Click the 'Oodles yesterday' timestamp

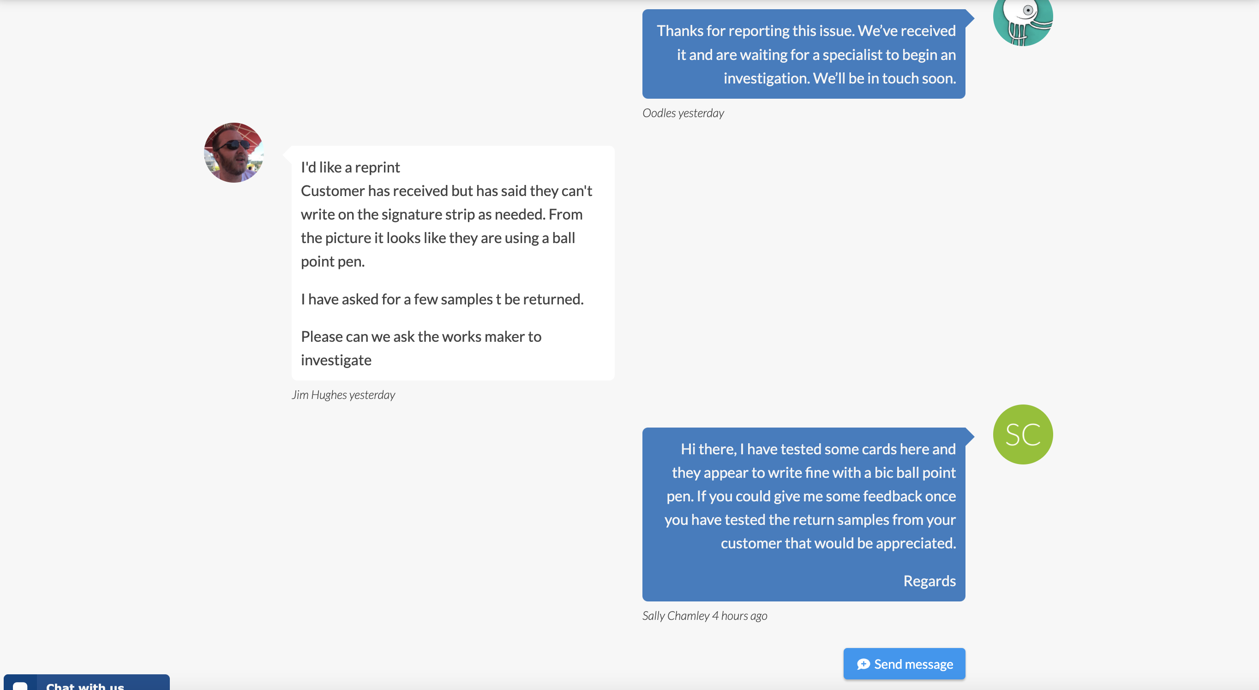683,113
